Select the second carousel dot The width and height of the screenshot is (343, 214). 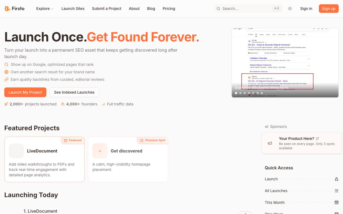[x=240, y=93]
